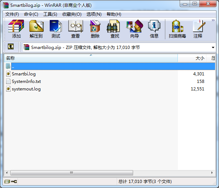The height and width of the screenshot is (188, 219).
Task: Click the Scan virus (扫描病毒) icon
Action: pos(177,29)
